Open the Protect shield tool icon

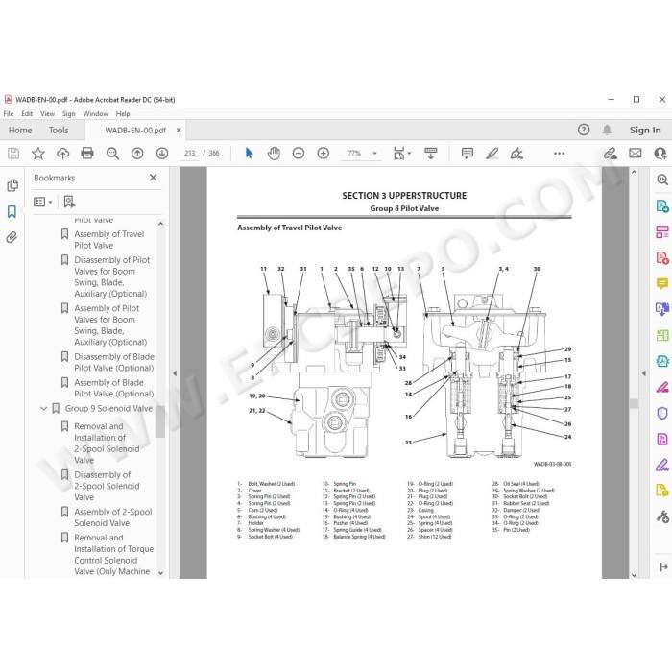[662, 413]
